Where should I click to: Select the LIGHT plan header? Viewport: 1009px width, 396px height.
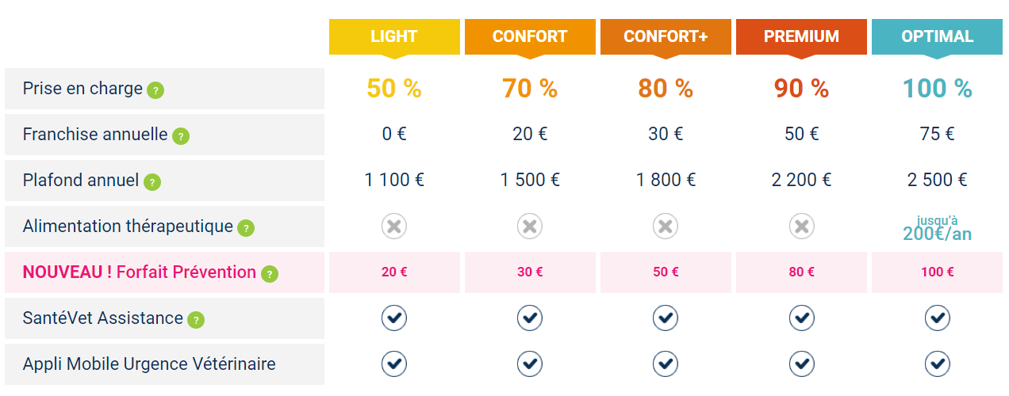coord(394,37)
